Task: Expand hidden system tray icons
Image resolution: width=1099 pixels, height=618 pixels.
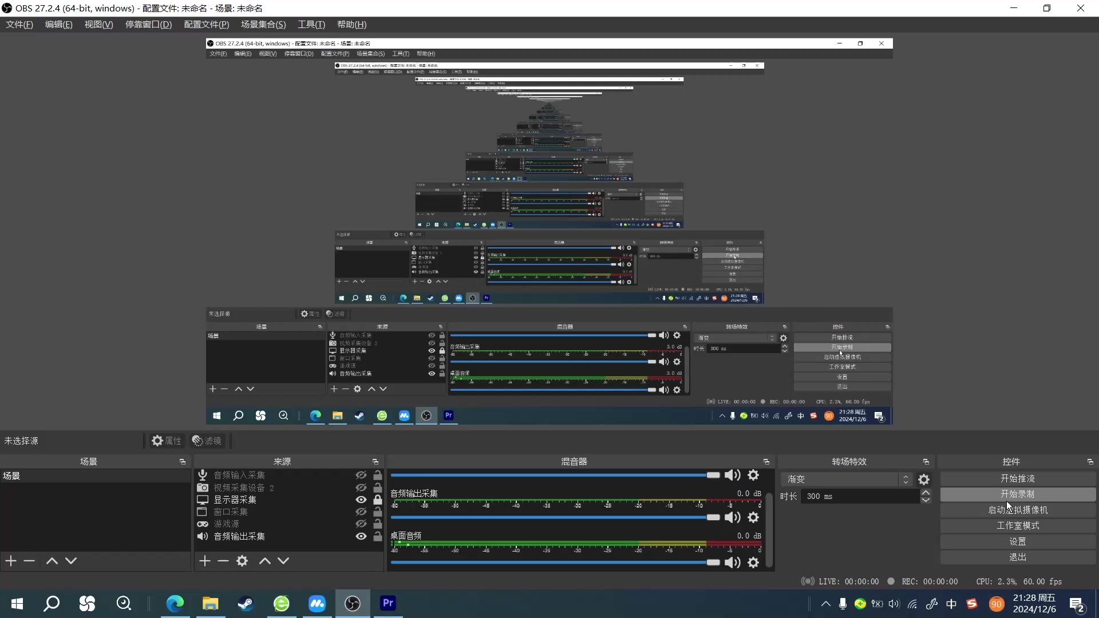Action: click(x=825, y=604)
